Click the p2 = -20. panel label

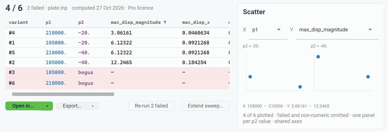click(x=251, y=46)
